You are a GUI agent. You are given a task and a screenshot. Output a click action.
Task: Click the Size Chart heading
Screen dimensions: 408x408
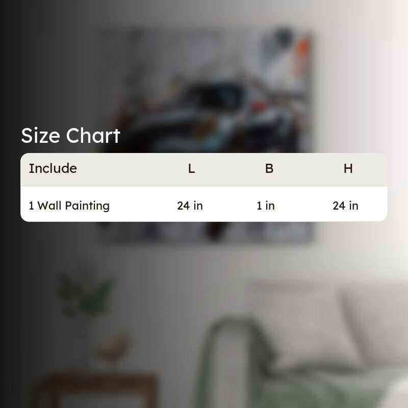click(70, 135)
